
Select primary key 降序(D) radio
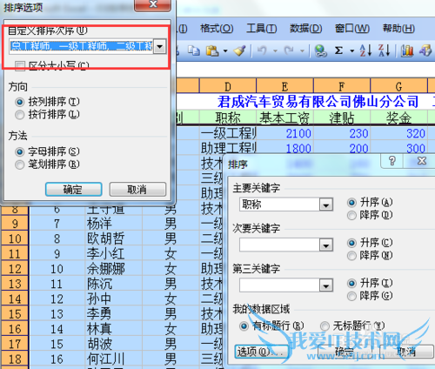click(x=351, y=215)
